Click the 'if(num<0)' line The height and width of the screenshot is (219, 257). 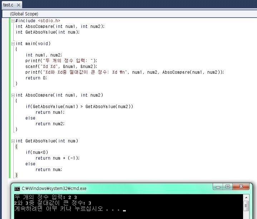pyautogui.click(x=37, y=152)
